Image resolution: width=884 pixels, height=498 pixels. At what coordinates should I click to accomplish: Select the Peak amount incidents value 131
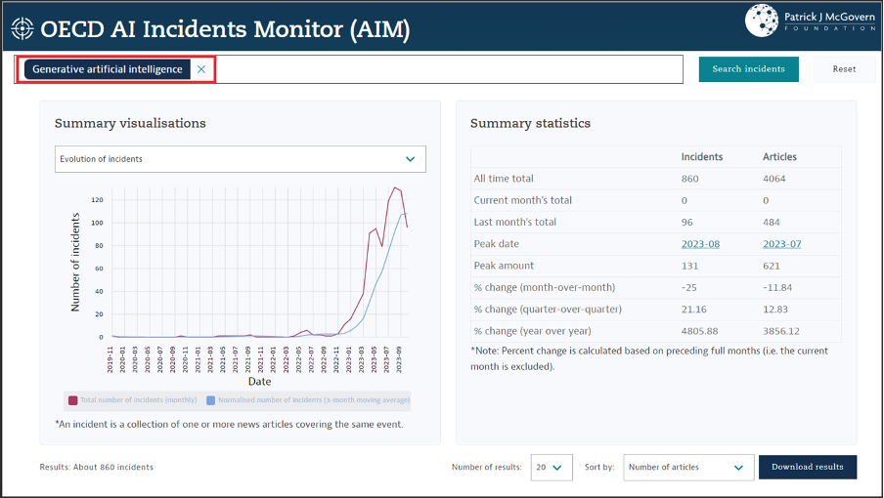click(x=689, y=266)
